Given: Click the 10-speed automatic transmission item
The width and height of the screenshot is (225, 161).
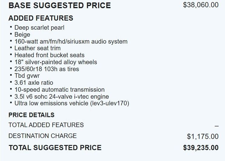Looking at the screenshot, I should click(x=59, y=90).
